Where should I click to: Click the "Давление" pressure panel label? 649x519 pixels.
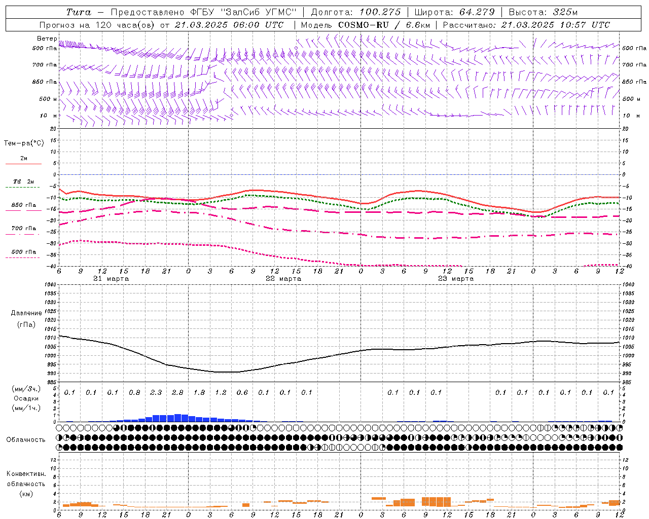click(26, 313)
